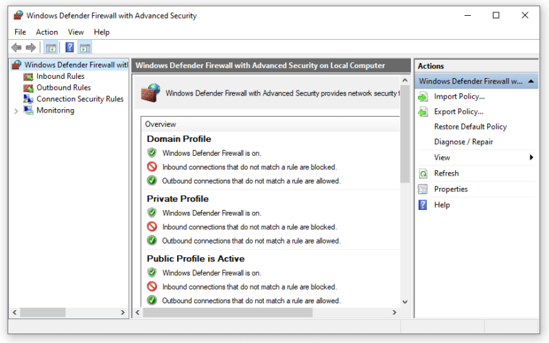Select Connection Security Rules node
Screen dimensions: 549x343
click(80, 99)
